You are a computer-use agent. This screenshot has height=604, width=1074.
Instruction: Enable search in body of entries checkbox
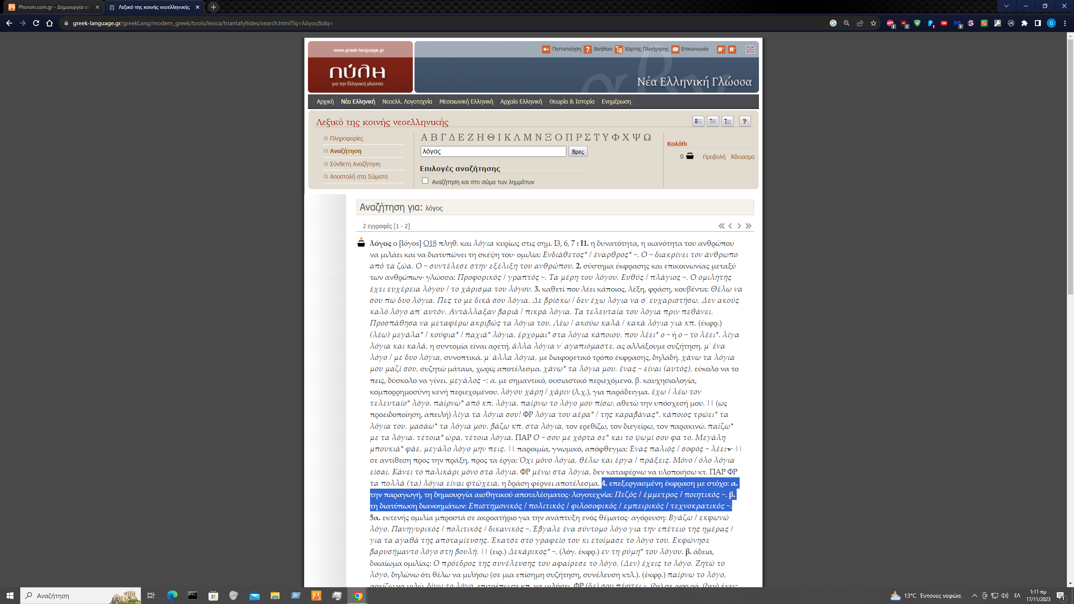coord(425,181)
